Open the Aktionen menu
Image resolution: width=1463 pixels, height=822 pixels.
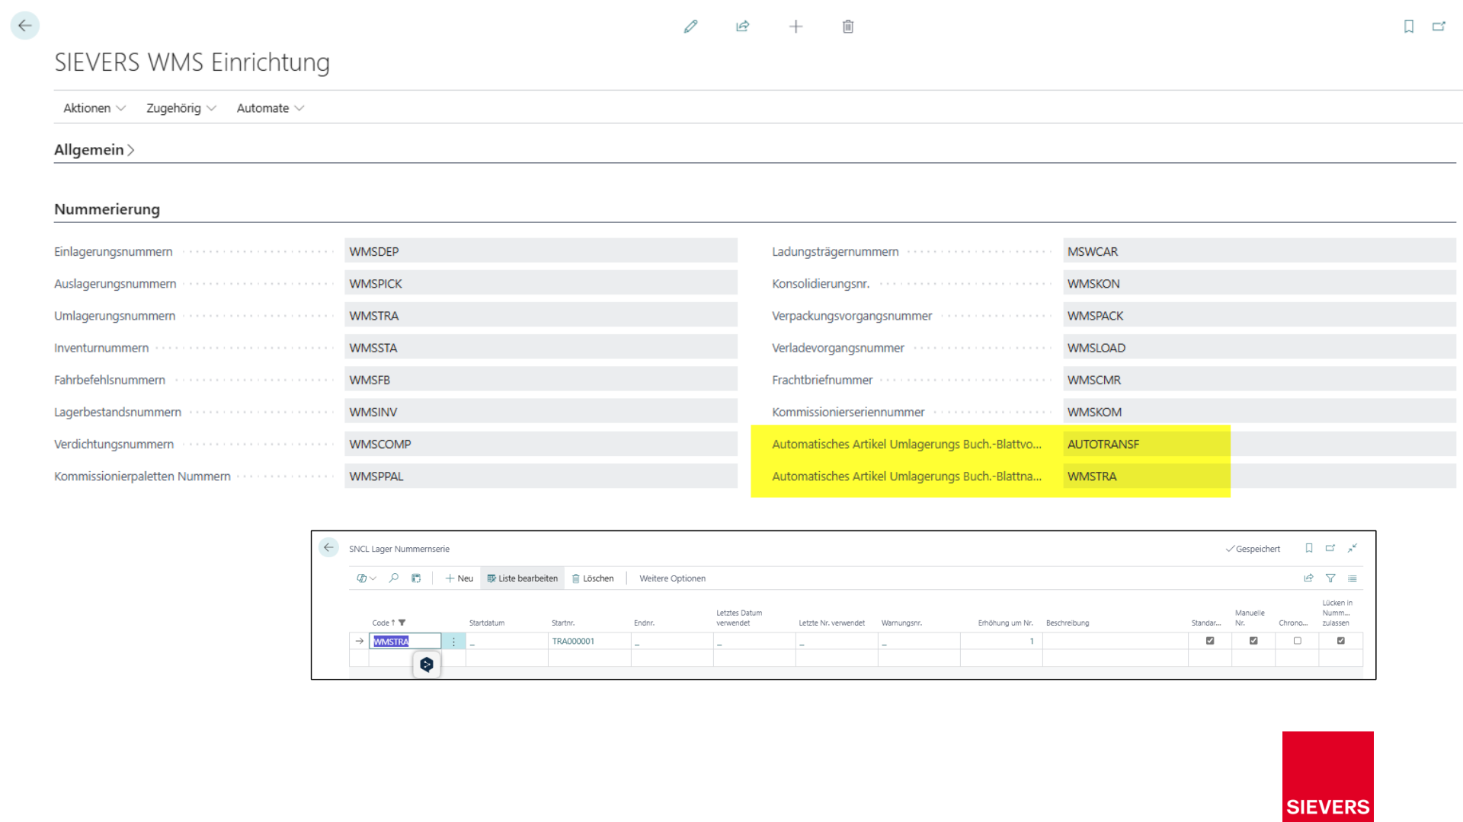(x=94, y=108)
